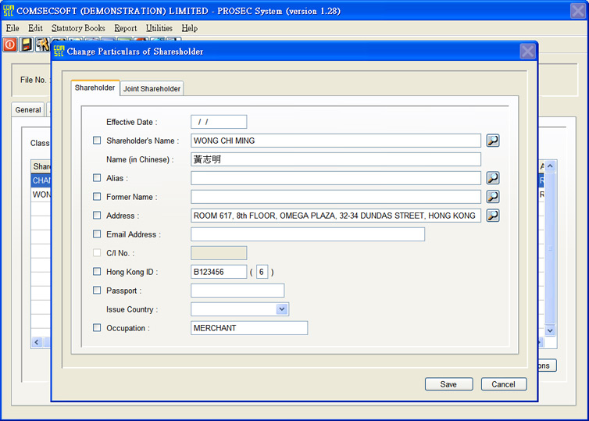
Task: Enable the Address change checkbox
Action: (97, 216)
